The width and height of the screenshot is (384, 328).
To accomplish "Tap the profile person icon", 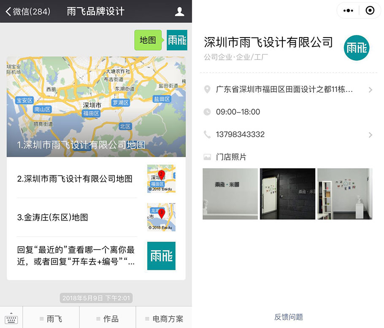I will pos(179,11).
